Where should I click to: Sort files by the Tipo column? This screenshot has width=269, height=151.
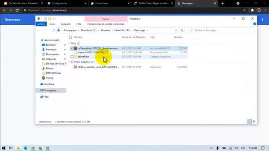153,37
